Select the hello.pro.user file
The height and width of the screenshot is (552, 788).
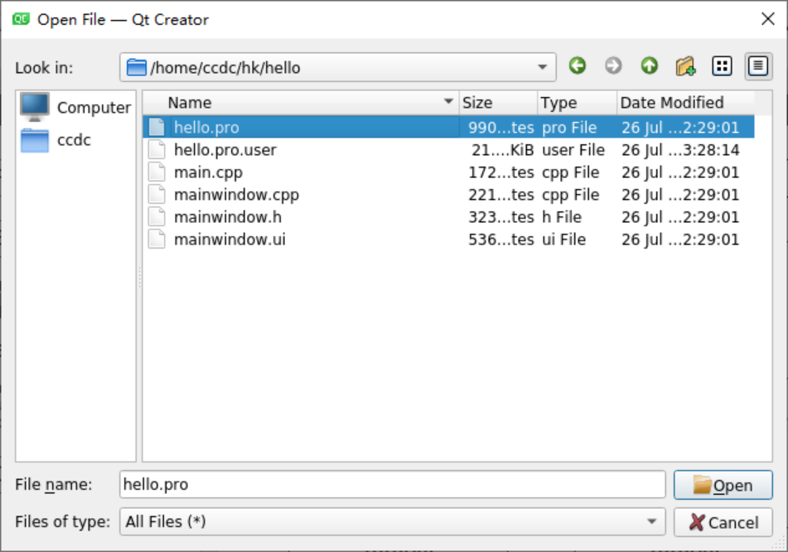coord(225,150)
